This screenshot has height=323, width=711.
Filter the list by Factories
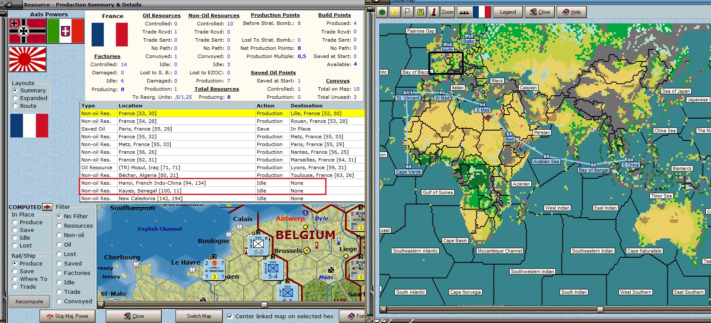[59, 273]
